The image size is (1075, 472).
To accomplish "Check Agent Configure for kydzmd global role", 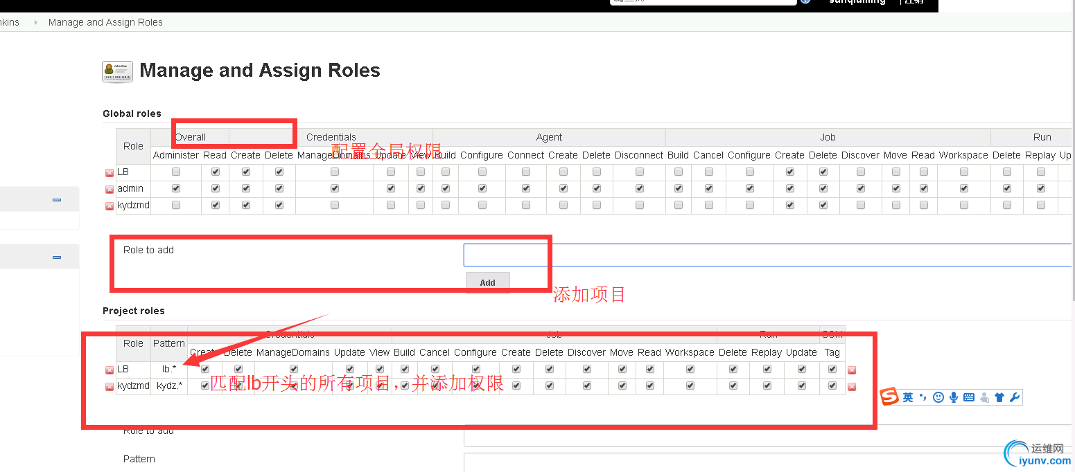I will 482,205.
